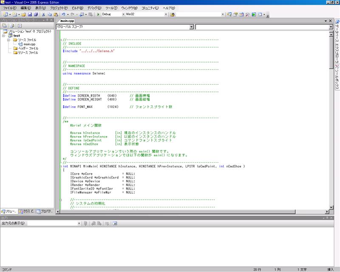Open Object Browser toolbar icon
This screenshot has width=340, height=272.
pyautogui.click(x=241, y=14)
